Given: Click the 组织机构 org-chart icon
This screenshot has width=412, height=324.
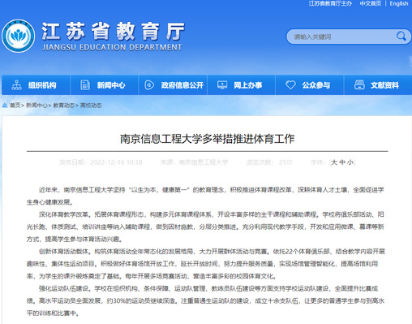Looking at the screenshot, I should pyautogui.click(x=16, y=85).
